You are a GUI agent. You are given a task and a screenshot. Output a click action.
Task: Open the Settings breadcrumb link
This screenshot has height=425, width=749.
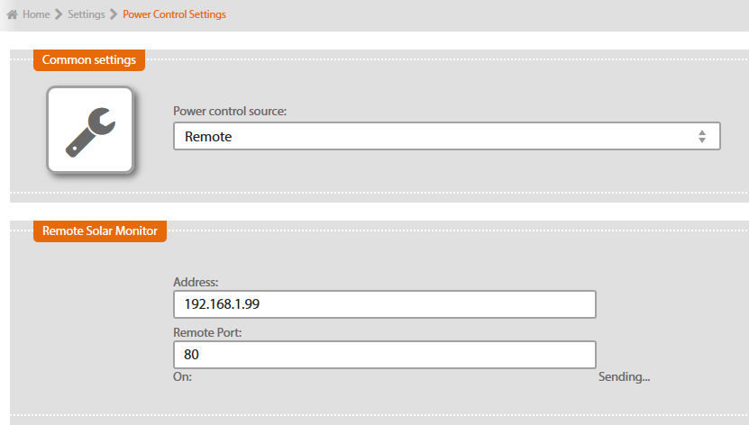point(87,14)
